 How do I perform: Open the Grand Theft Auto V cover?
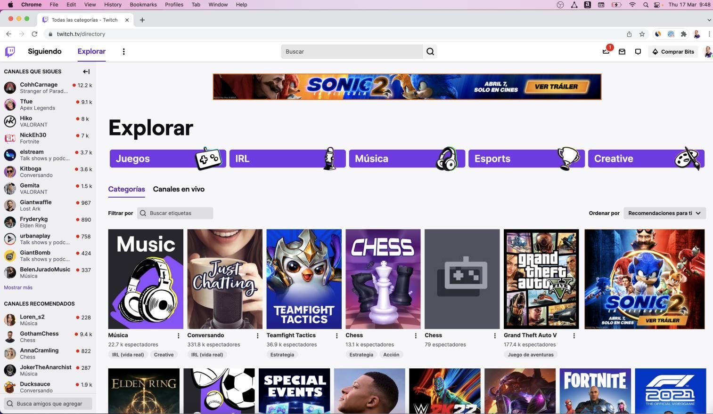[541, 279]
